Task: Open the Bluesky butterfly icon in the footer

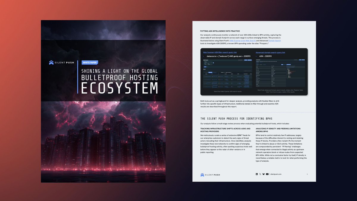Action: click(264, 174)
